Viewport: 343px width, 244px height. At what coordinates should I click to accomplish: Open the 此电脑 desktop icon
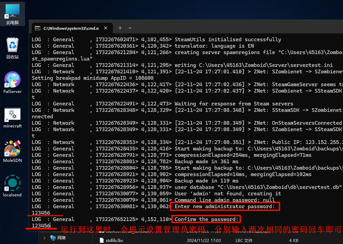tap(12, 14)
